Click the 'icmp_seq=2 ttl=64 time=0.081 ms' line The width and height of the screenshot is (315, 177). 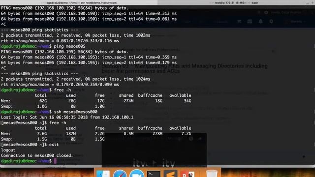[x=89, y=19]
